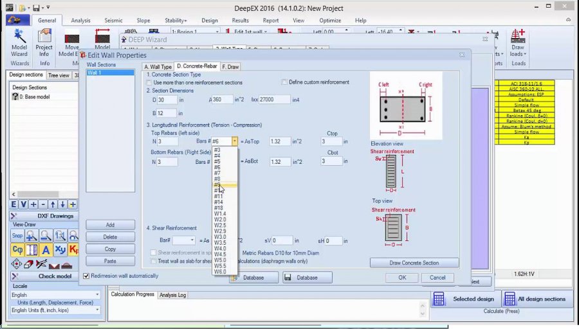Enable Use more than one reinforcement sections
Screen dimensions: 579x329
pyautogui.click(x=149, y=83)
